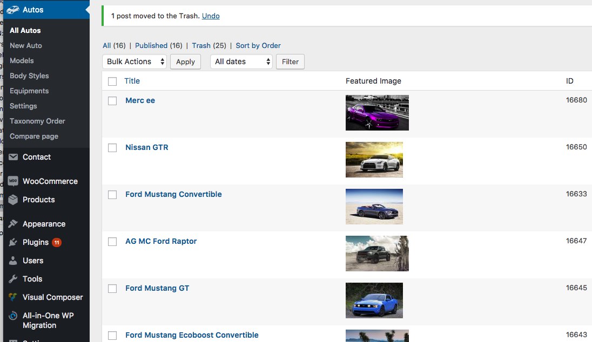Open the All dates dropdown
The width and height of the screenshot is (592, 342).
tap(241, 61)
